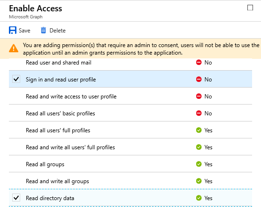
Task: Click red No icon for Read user and shared mail
Action: (199, 62)
